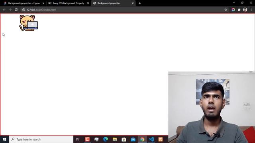Open the Mail app from the taskbar
Viewport: 255px width, 143px height.
click(133, 139)
